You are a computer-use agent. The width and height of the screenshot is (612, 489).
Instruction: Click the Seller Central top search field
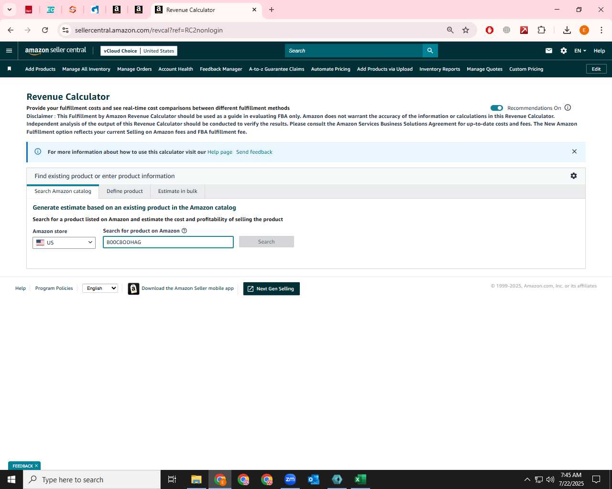[354, 51]
